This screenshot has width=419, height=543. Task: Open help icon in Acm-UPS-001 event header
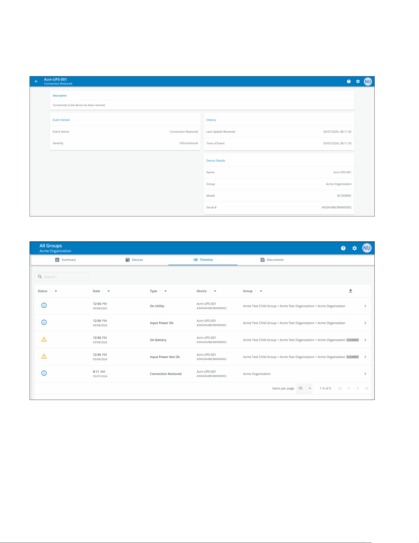click(x=349, y=81)
